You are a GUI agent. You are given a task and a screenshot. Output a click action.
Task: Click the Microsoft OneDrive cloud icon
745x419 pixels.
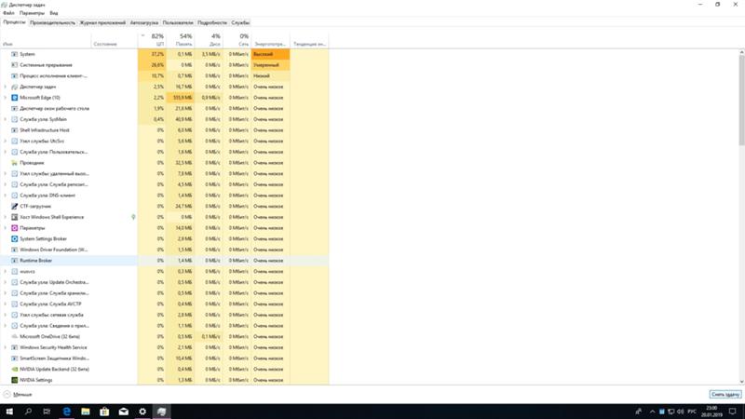point(14,337)
